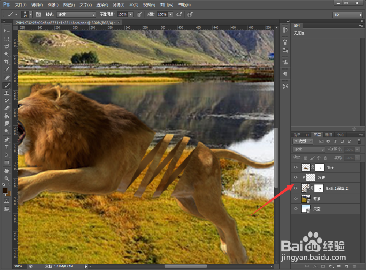
Task: Hide the 矩形 1 副本 2 layer
Action: click(x=296, y=188)
